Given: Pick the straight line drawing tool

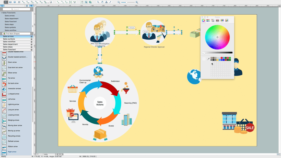Looking at the screenshot, I should click(x=58, y=2).
